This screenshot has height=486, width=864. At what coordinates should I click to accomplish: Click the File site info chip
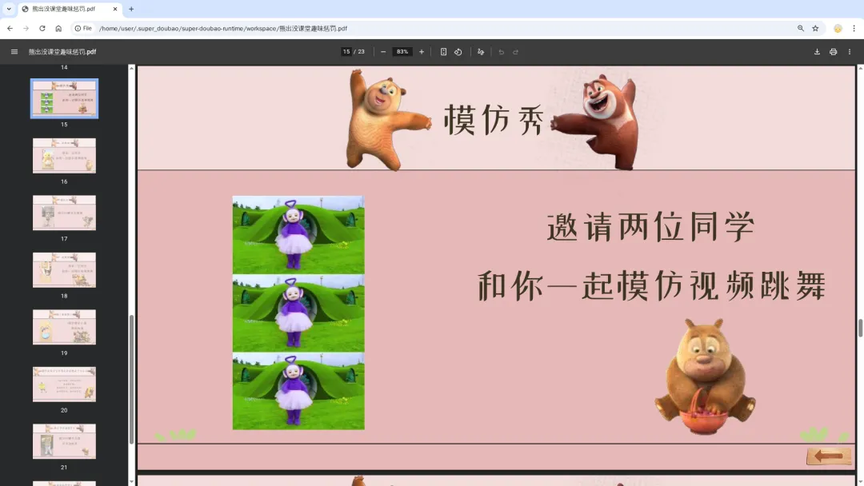point(83,28)
